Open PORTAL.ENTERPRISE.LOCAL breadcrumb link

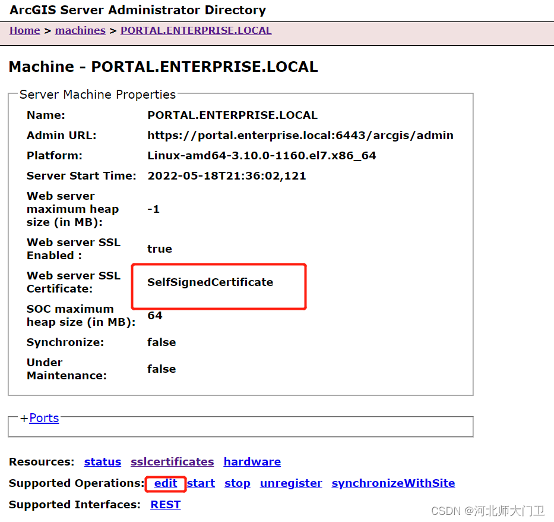(196, 30)
